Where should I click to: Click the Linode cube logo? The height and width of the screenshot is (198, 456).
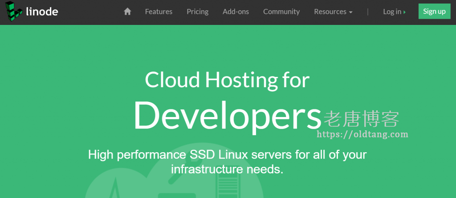coord(14,11)
